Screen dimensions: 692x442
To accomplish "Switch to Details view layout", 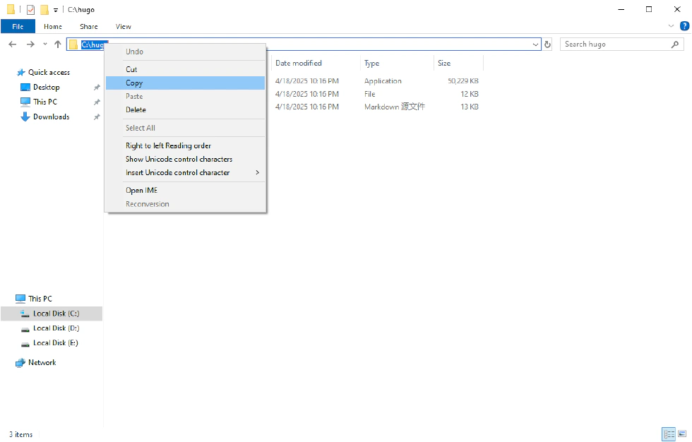I will [667, 434].
